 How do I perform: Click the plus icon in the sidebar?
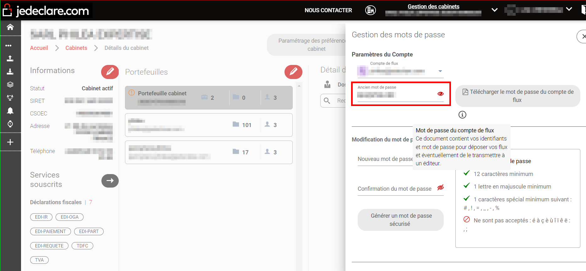point(10,142)
